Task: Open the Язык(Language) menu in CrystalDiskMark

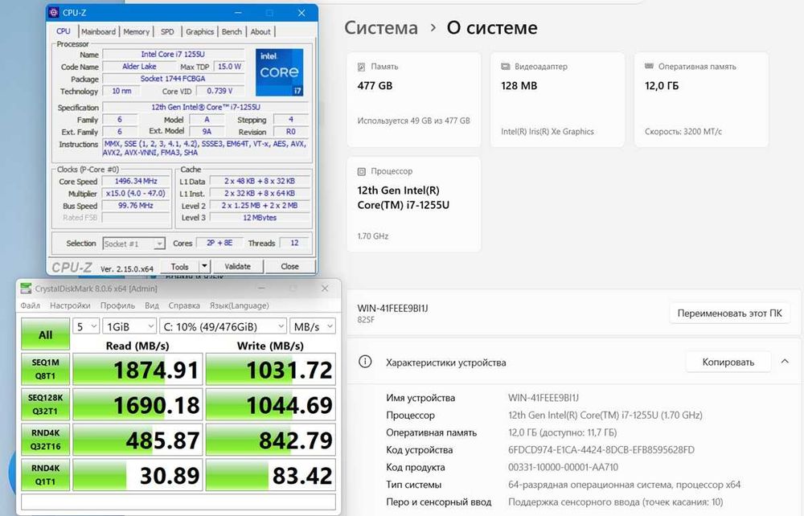Action: tap(239, 305)
